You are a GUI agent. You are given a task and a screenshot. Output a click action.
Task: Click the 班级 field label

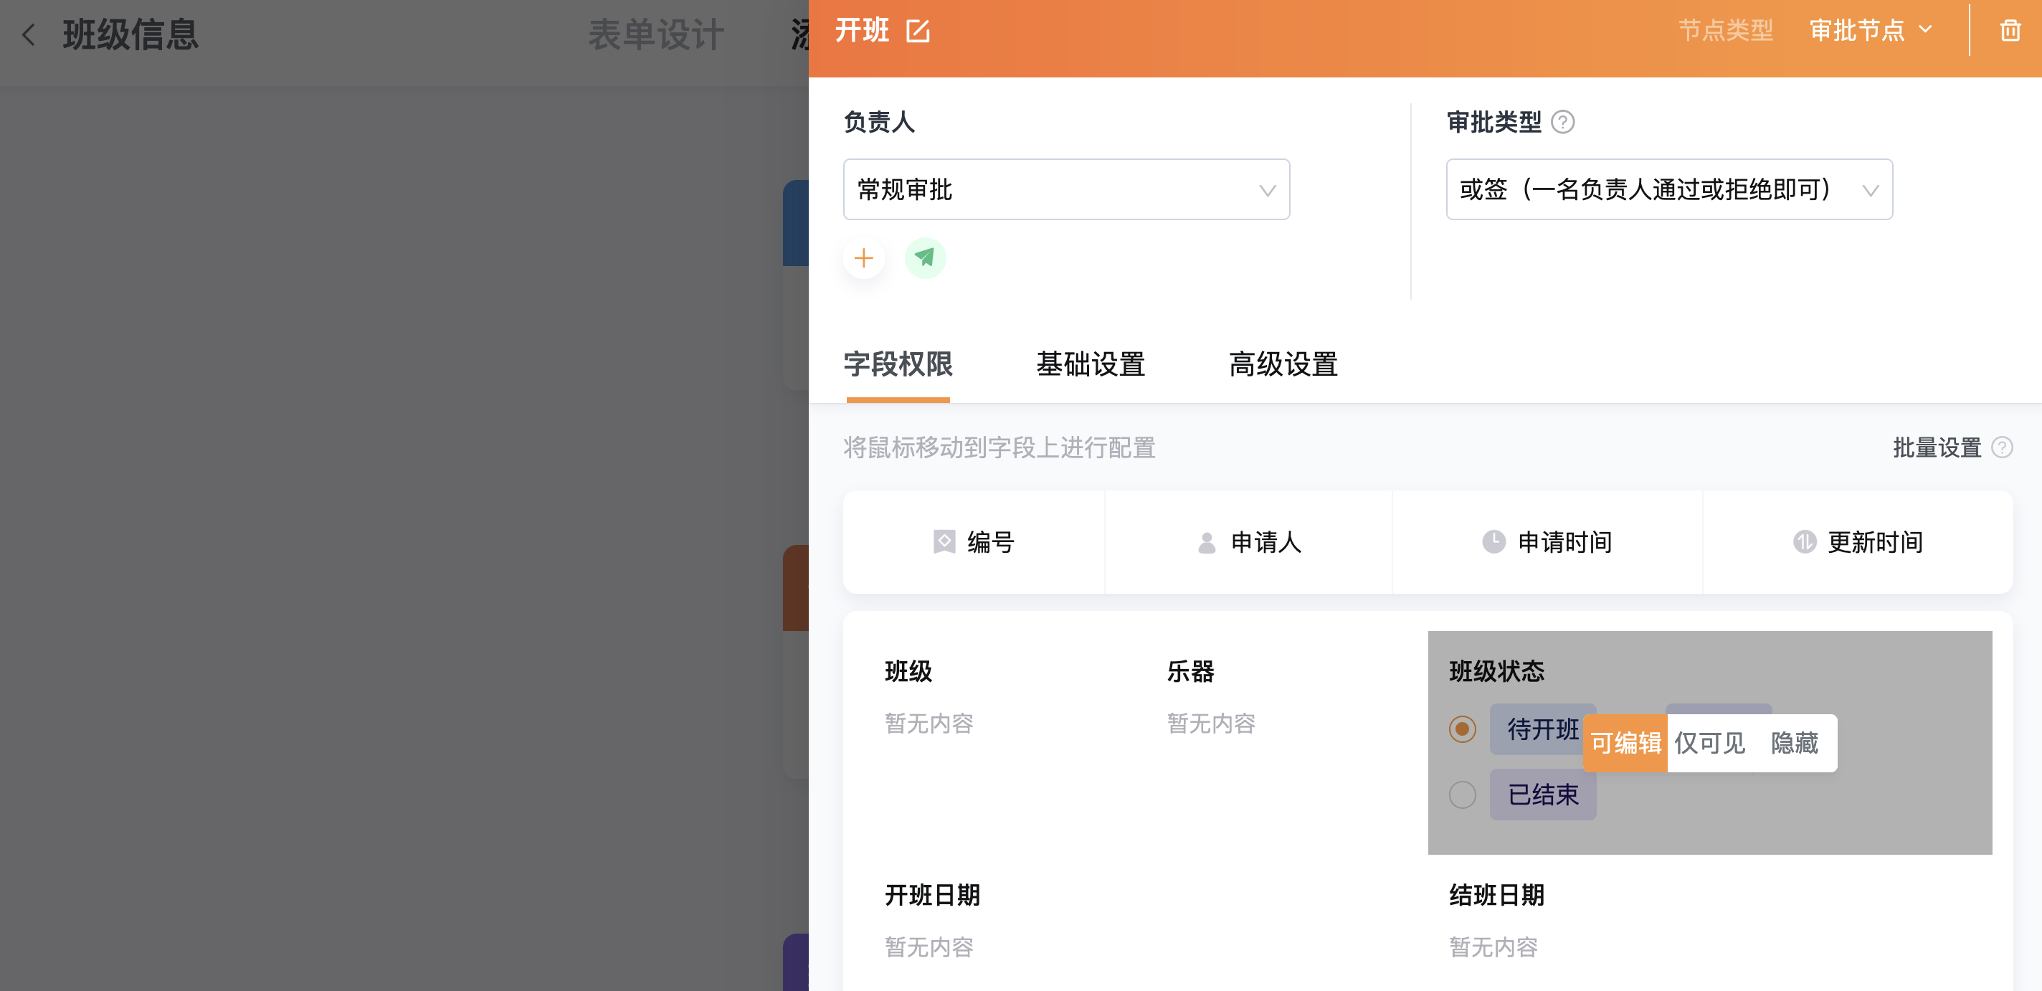point(908,671)
